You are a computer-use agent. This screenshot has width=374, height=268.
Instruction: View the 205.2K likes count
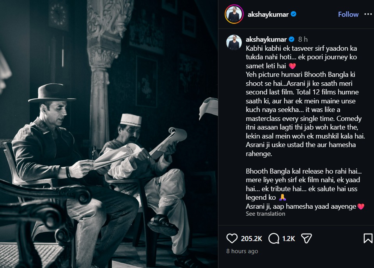[x=252, y=239]
